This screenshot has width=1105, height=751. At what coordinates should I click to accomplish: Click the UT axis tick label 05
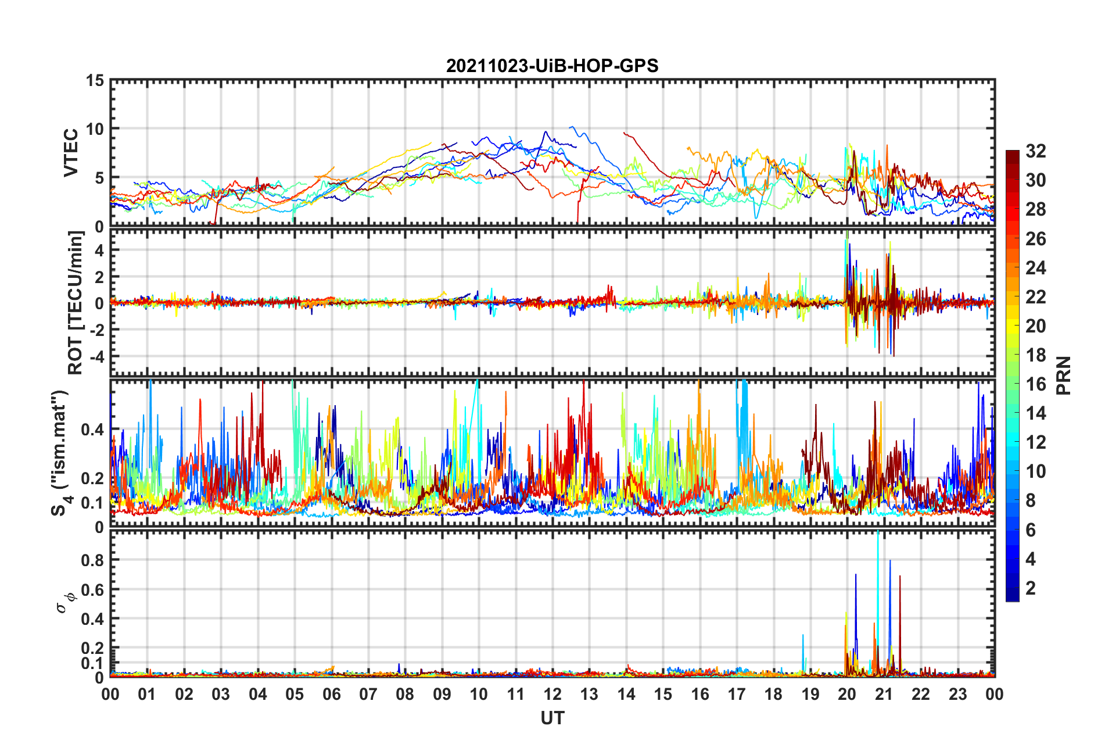pyautogui.click(x=295, y=694)
